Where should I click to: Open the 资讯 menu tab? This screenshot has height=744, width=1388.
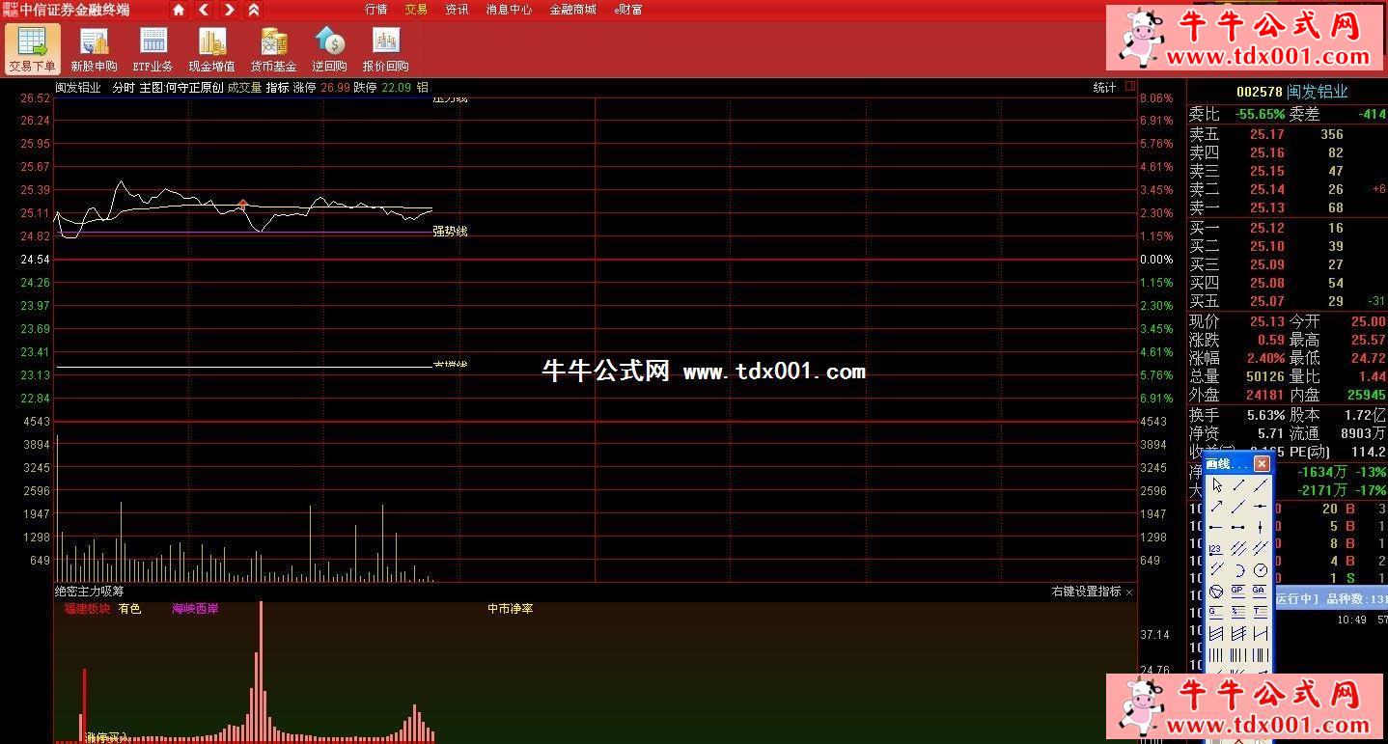457,10
